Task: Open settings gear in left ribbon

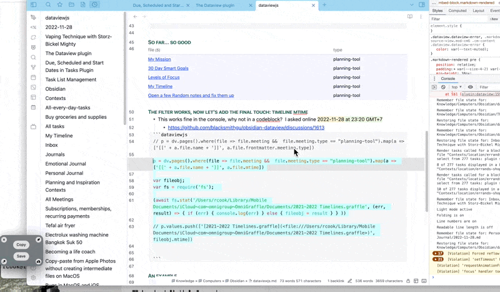Action: (x=33, y=278)
